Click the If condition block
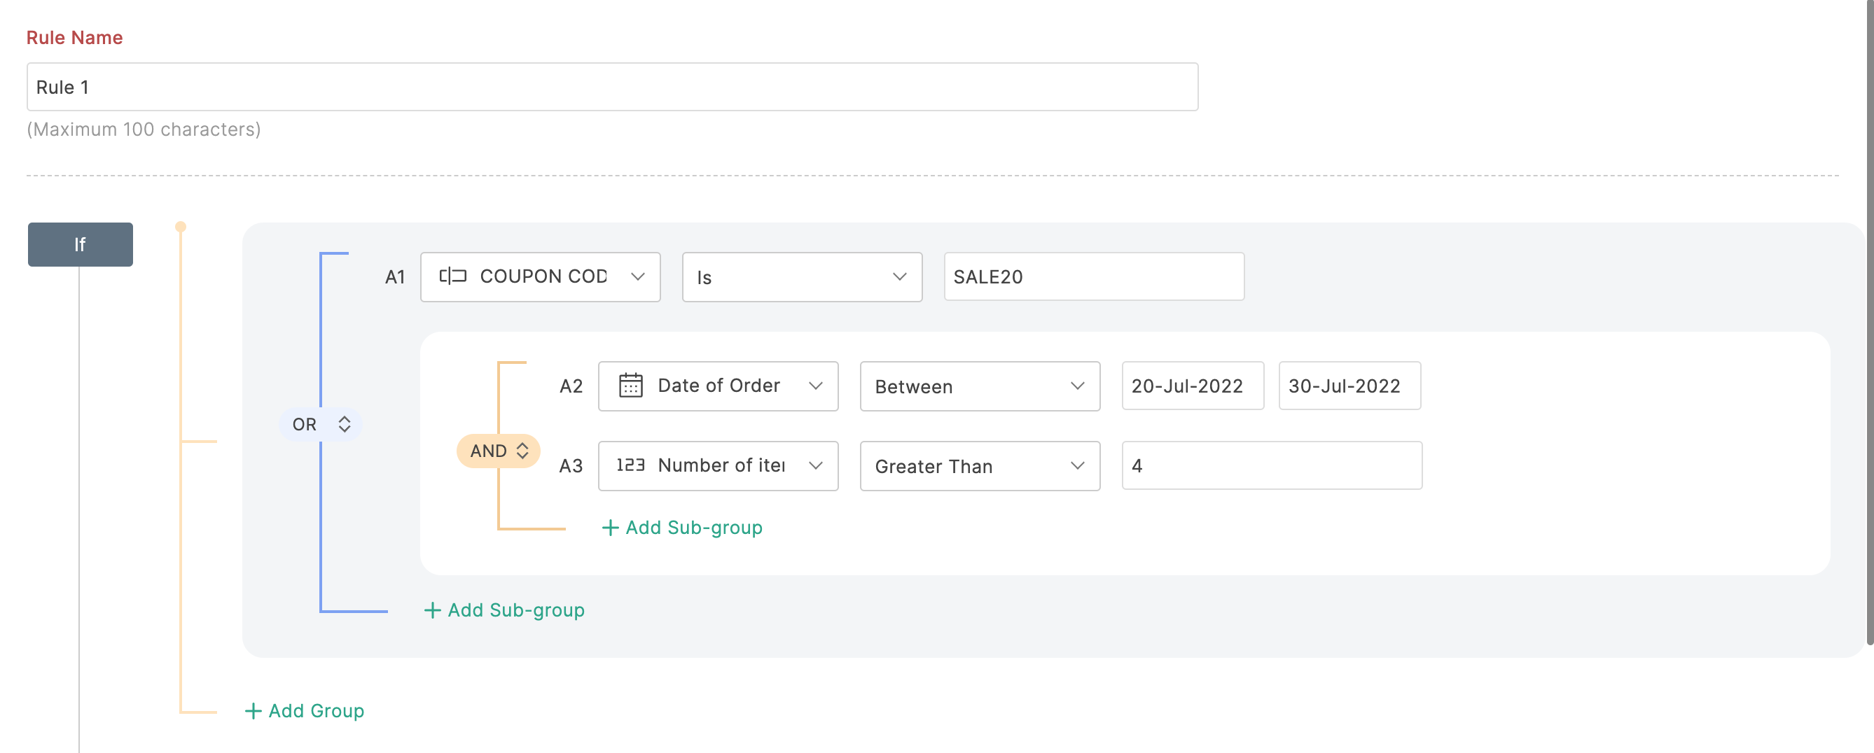This screenshot has height=753, width=1874. point(80,244)
